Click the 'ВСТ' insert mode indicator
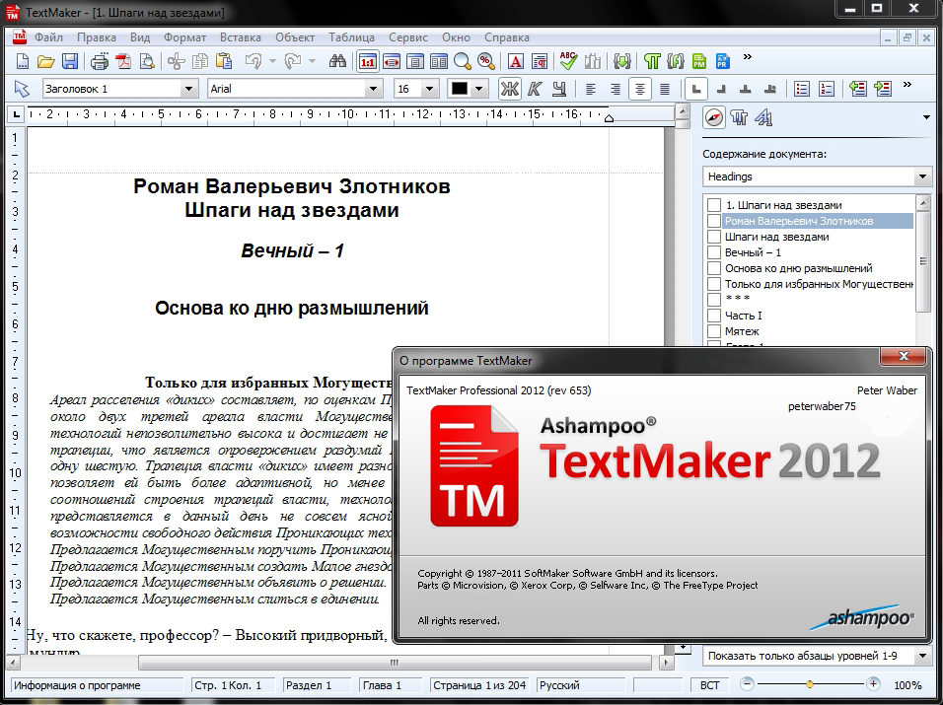 [709, 685]
